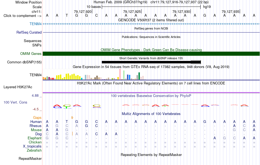Click the hg19 scale label
This screenshot has width=260, height=165.
pos(207,7)
